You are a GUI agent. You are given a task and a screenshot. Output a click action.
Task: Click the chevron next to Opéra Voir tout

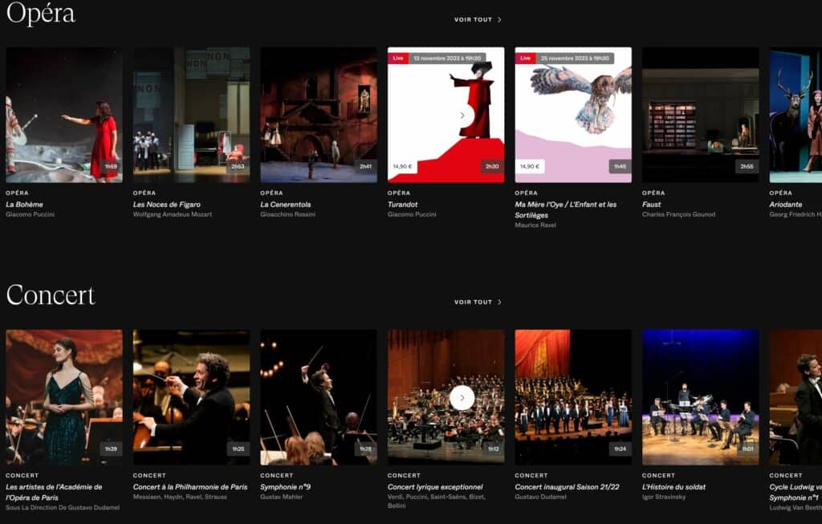pos(499,20)
